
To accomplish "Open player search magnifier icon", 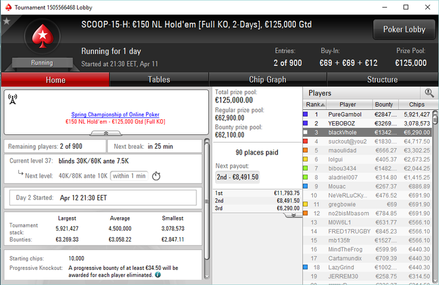I will pos(429,93).
